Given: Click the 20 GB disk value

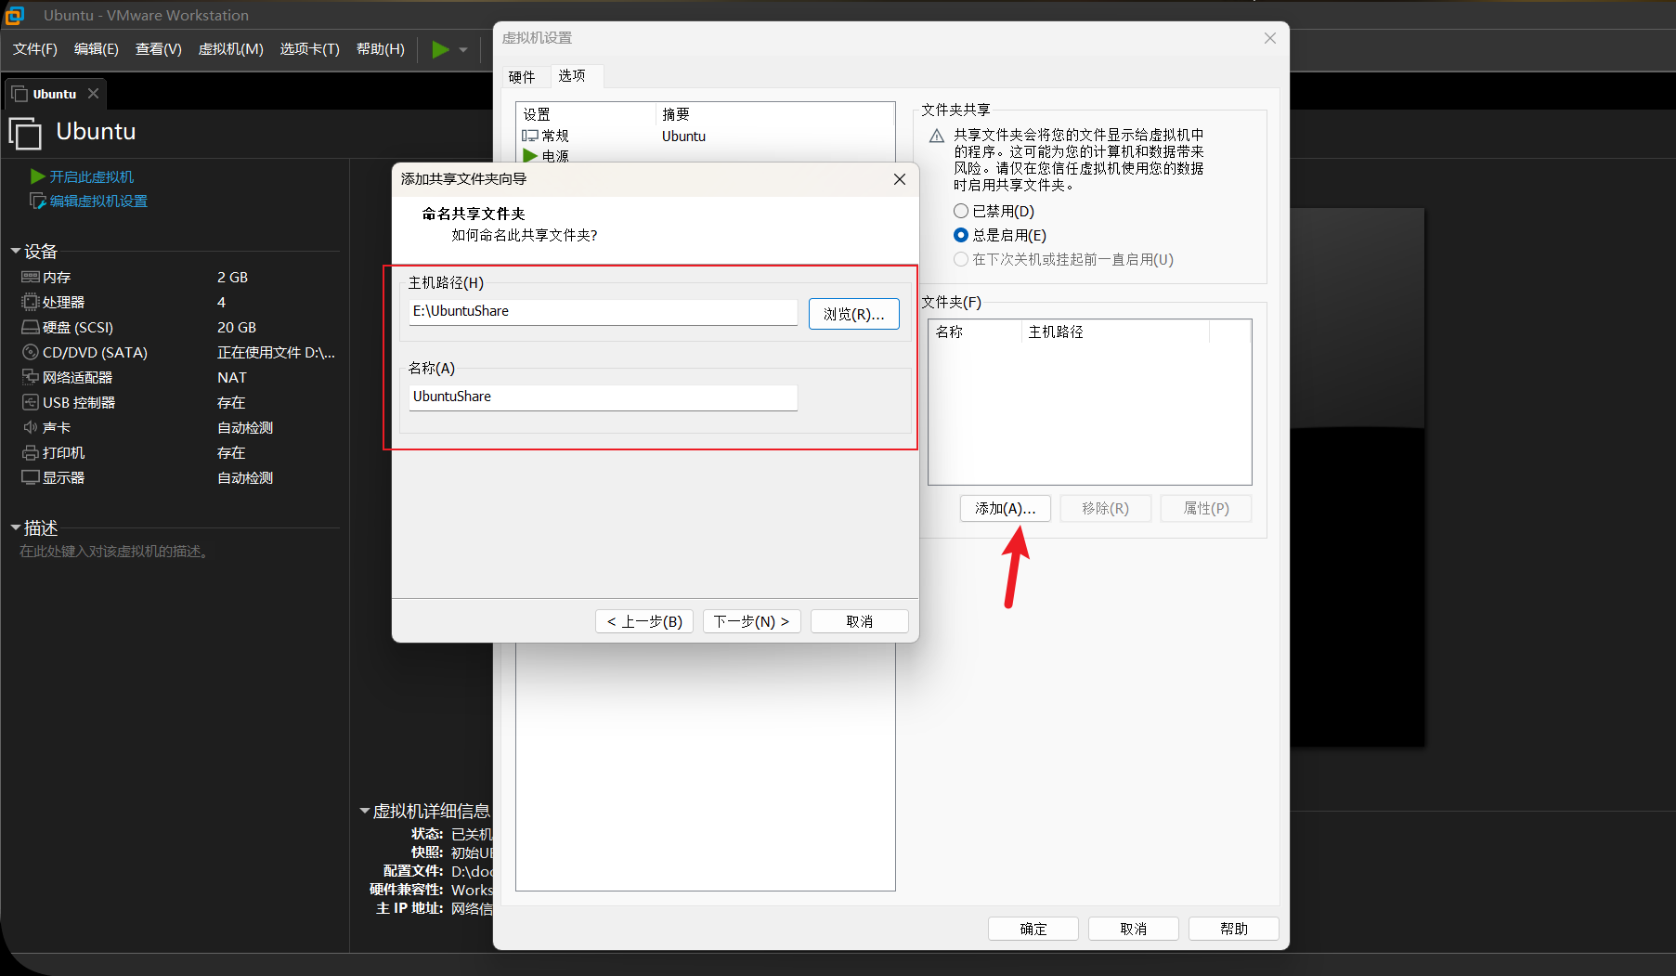Looking at the screenshot, I should 237,327.
